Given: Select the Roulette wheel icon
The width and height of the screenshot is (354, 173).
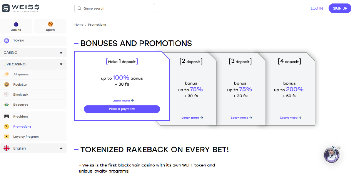Looking at the screenshot, I should (6, 85).
